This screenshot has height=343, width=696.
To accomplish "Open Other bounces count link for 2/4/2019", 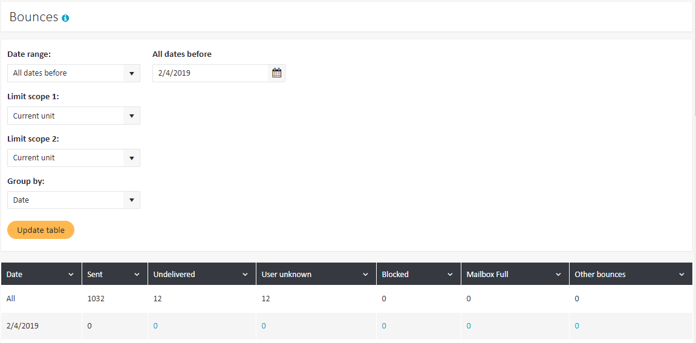I will pos(577,325).
